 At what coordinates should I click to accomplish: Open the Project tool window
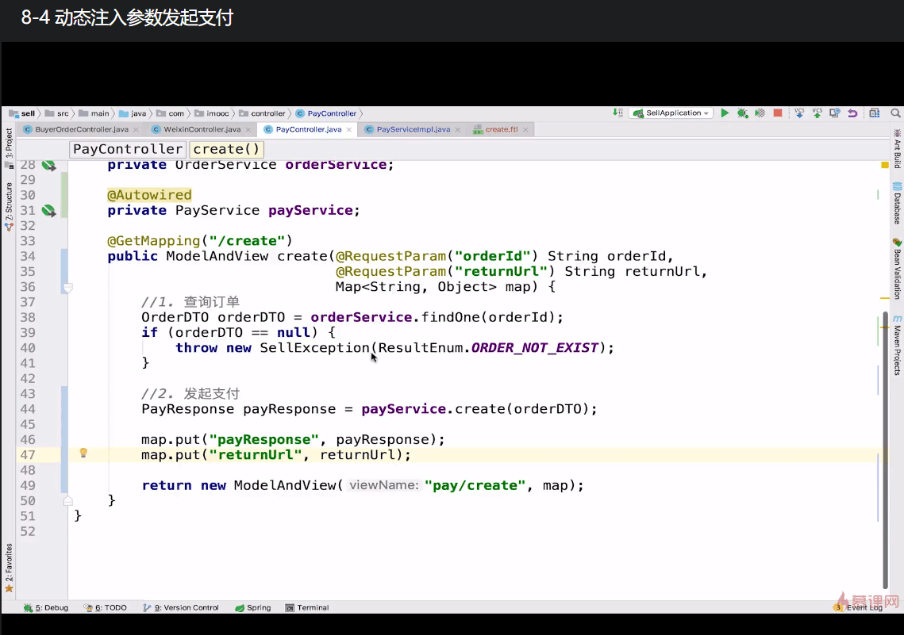pyautogui.click(x=9, y=148)
